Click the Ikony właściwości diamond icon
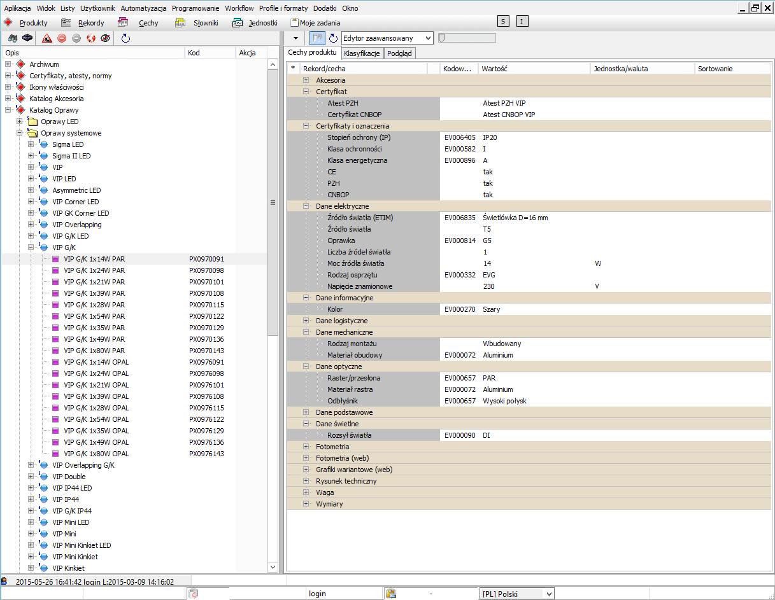This screenshot has width=775, height=600. pos(20,87)
